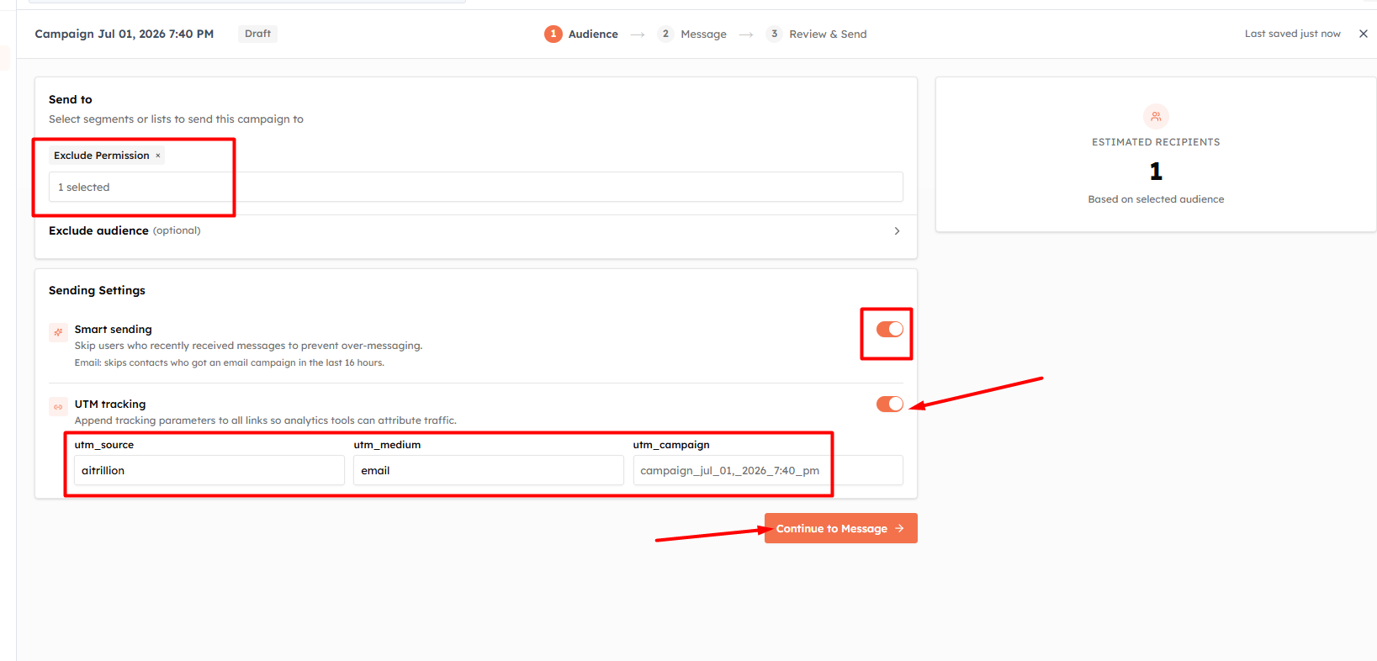Open the segments selector showing 1 selected
This screenshot has height=661, width=1377.
pyautogui.click(x=475, y=187)
